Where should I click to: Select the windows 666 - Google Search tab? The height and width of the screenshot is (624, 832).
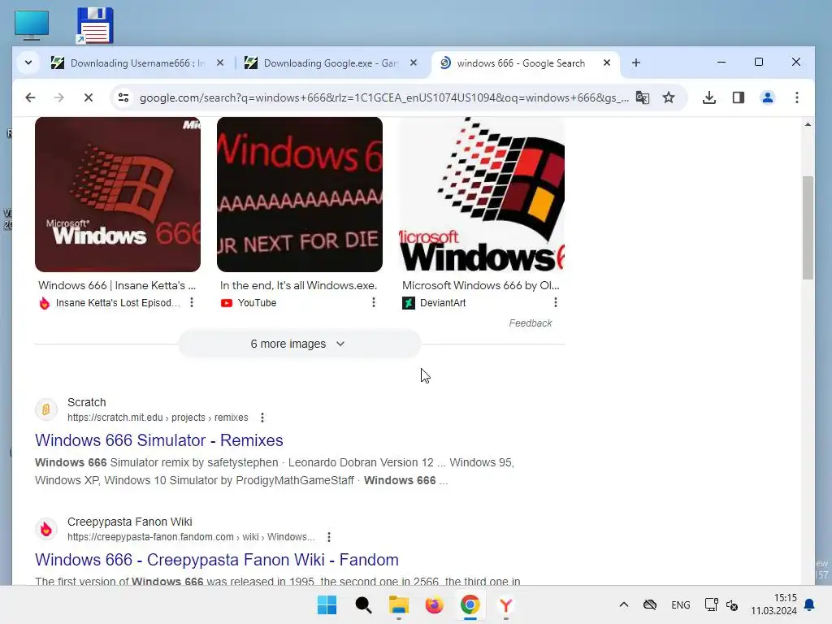click(x=521, y=63)
